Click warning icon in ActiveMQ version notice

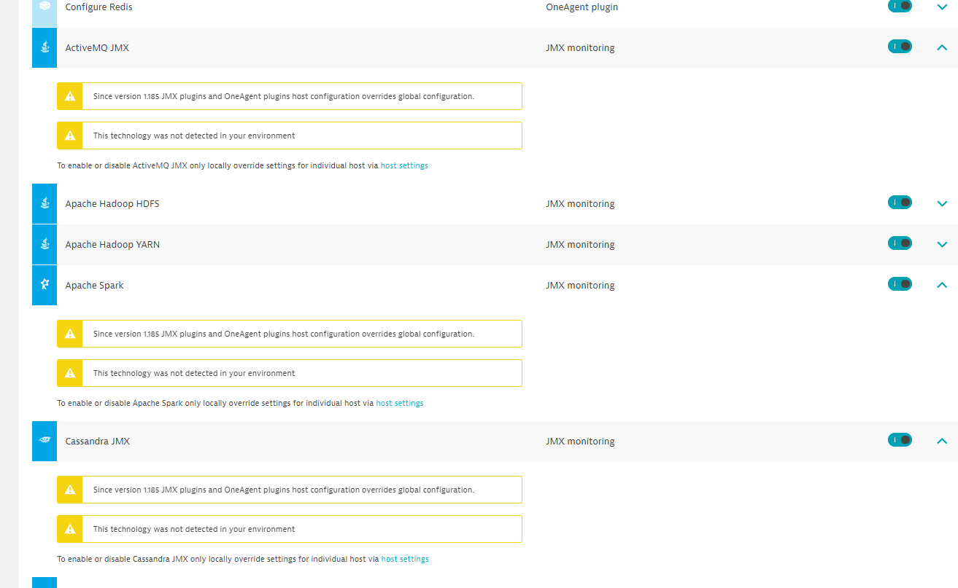pyautogui.click(x=70, y=96)
